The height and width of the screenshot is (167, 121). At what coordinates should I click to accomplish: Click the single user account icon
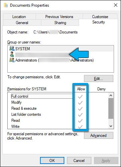click(x=12, y=54)
